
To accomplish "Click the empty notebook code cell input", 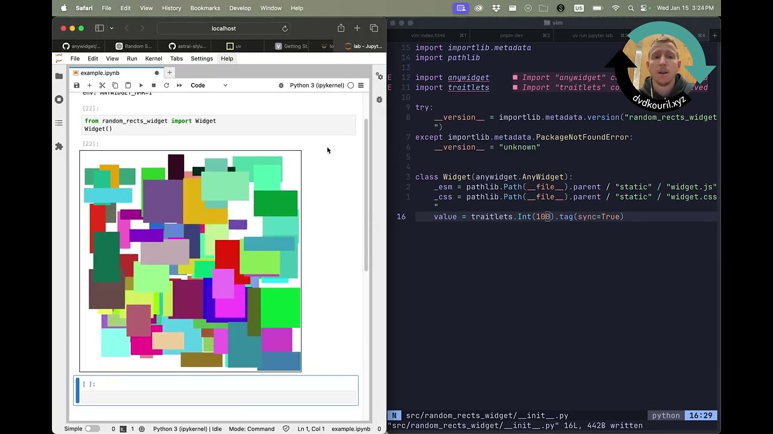I will 219,396.
